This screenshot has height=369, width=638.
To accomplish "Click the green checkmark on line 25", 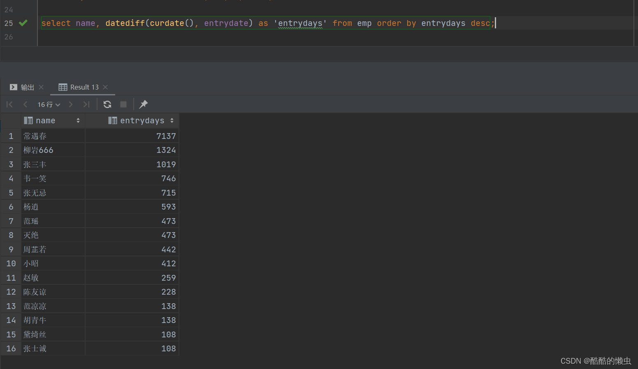I will [23, 23].
